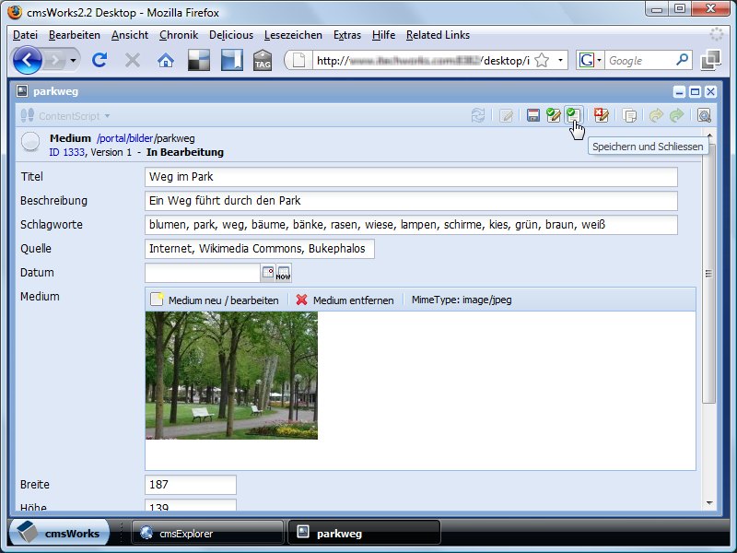Open the Datei menu
737x553 pixels.
(26, 35)
